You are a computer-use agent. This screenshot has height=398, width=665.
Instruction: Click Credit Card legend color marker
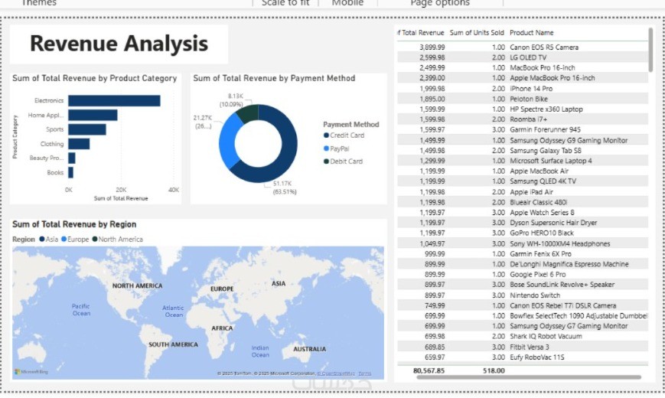click(x=326, y=135)
